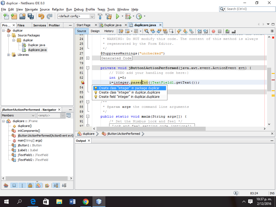Click the Debug Project icon
Image resolution: width=276 pixels, height=207 pixels.
coord(128,16)
